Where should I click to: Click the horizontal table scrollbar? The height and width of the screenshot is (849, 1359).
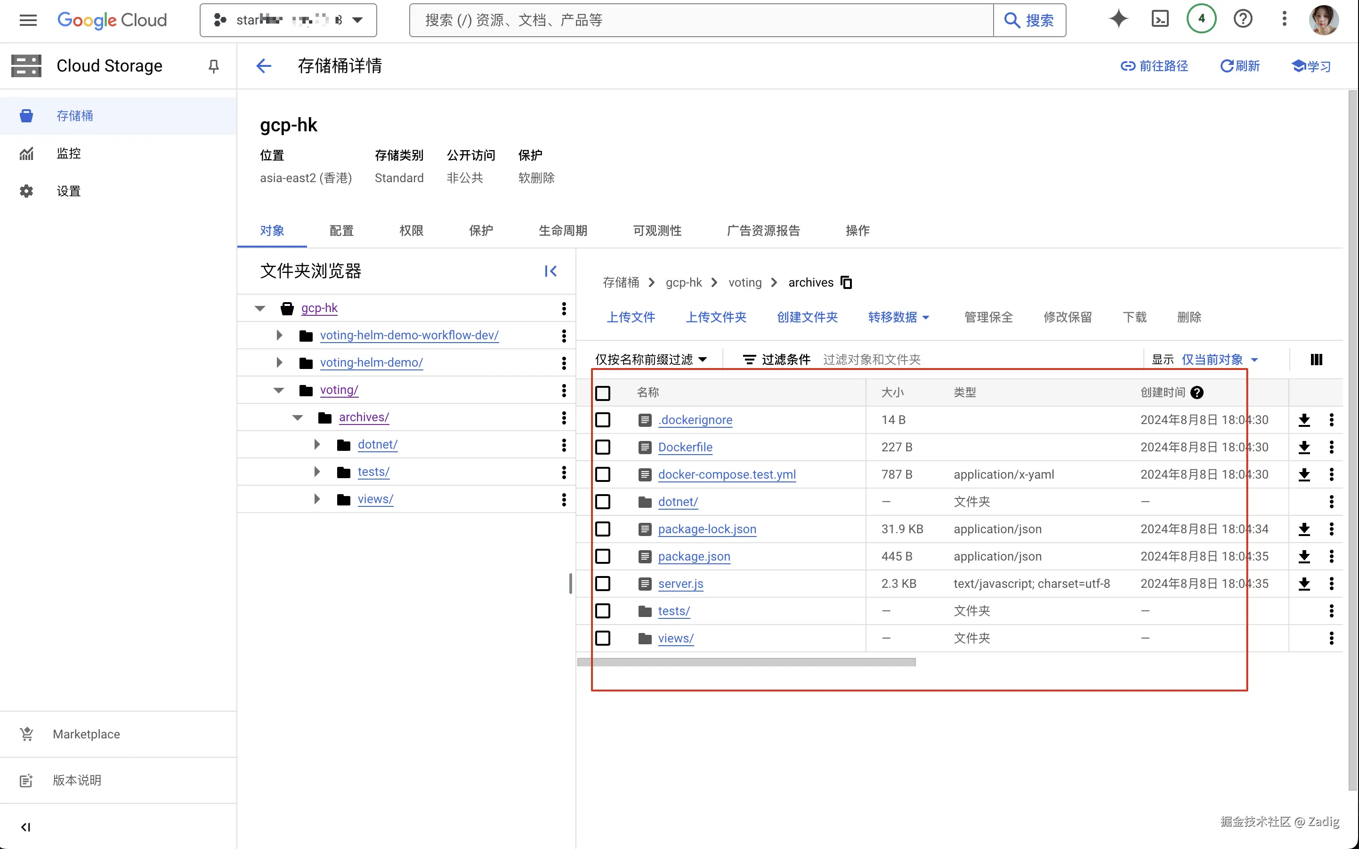(746, 663)
